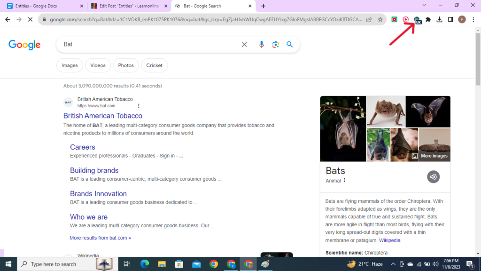Open the Building brands sitelink
Screen dimensions: 481x271
[x=94, y=170]
